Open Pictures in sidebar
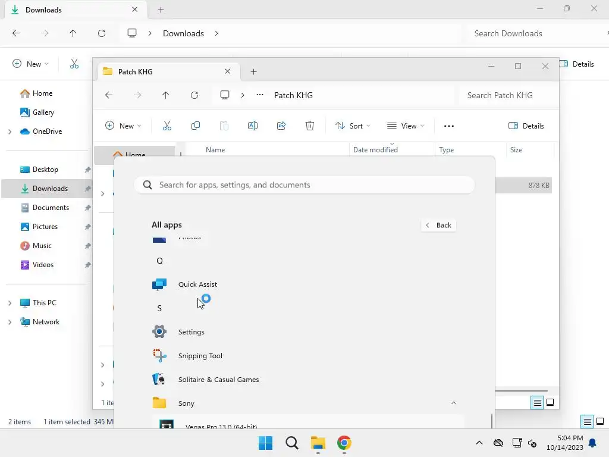The height and width of the screenshot is (457, 609). tap(45, 227)
